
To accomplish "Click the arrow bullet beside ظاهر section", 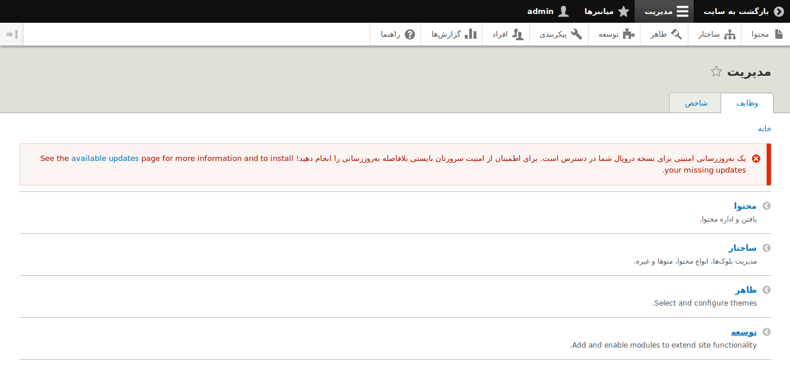I will 767,290.
